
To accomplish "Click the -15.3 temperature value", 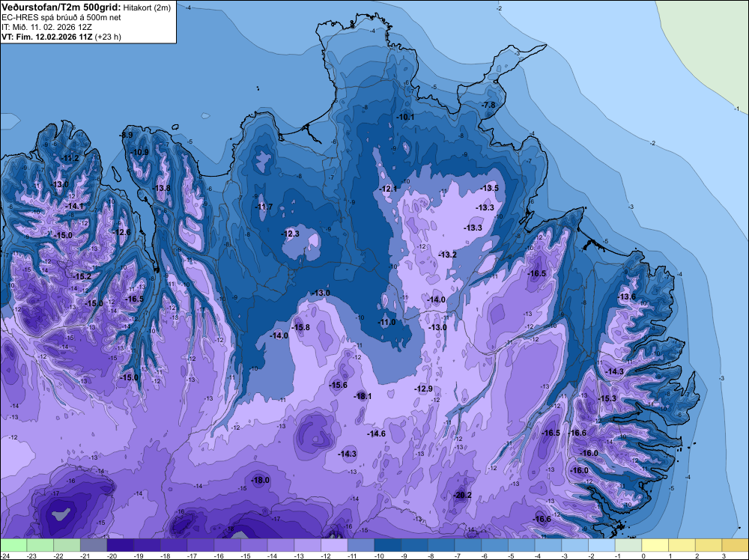I will [x=607, y=398].
